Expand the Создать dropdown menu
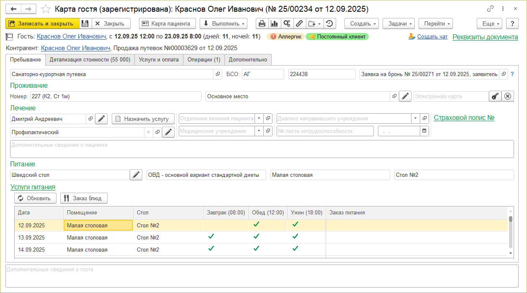Viewport: 527px width, 293px height. pos(362,23)
